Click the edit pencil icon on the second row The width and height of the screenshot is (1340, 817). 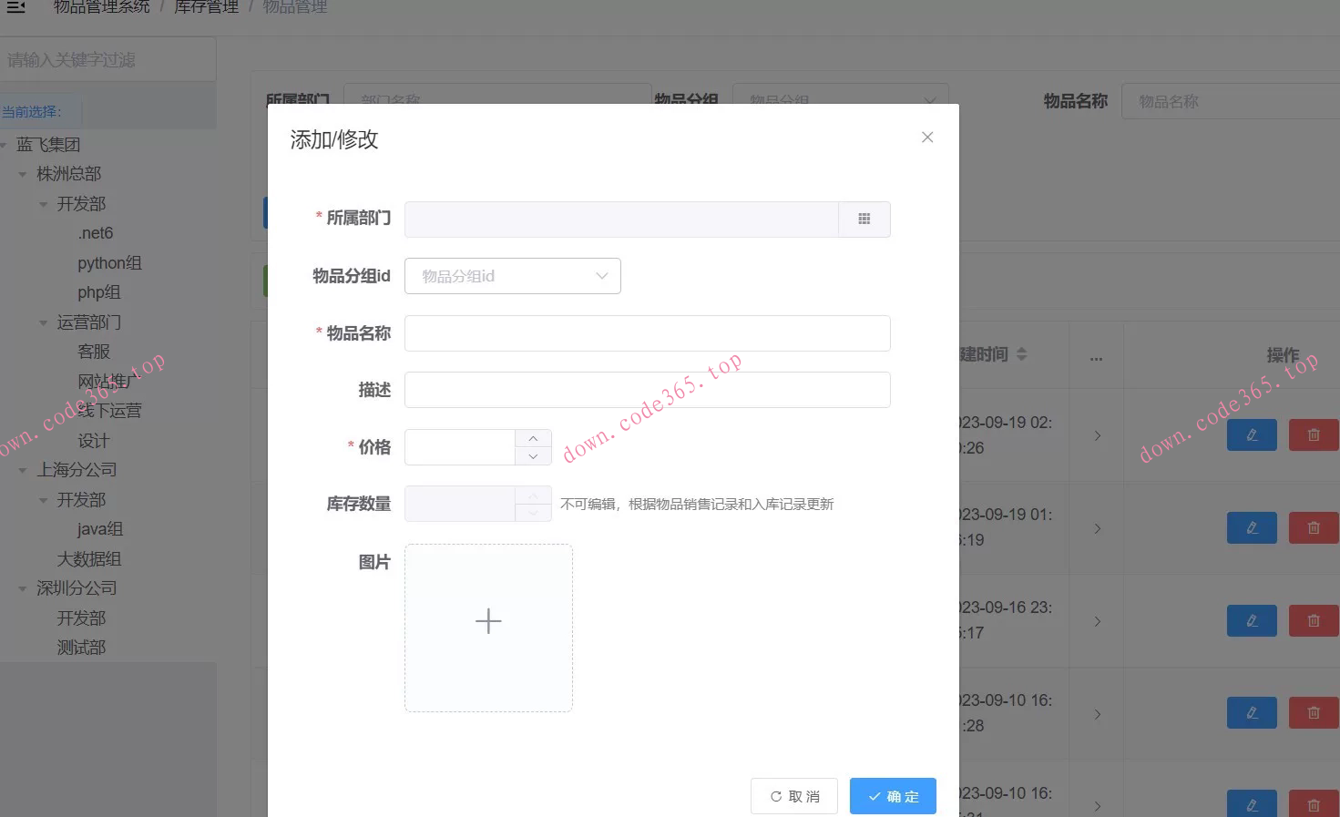[x=1251, y=527]
